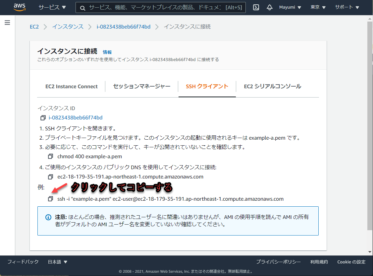Switch to セッションマネージャー tab
The height and width of the screenshot is (276, 373).
tap(141, 87)
